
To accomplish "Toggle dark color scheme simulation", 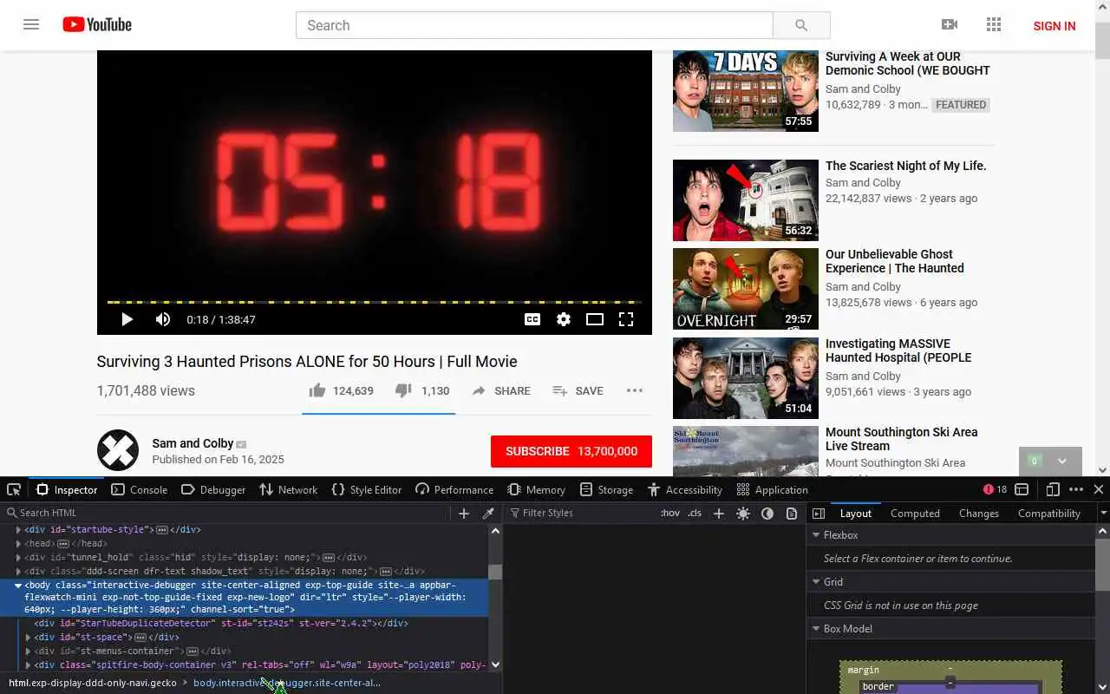I will coord(767,514).
